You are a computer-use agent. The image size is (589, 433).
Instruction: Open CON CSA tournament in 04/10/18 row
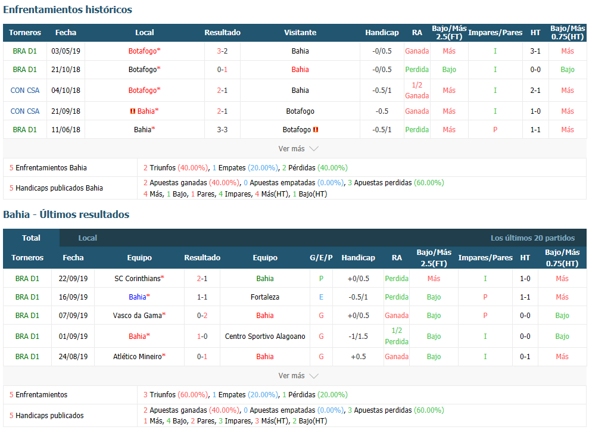click(25, 90)
